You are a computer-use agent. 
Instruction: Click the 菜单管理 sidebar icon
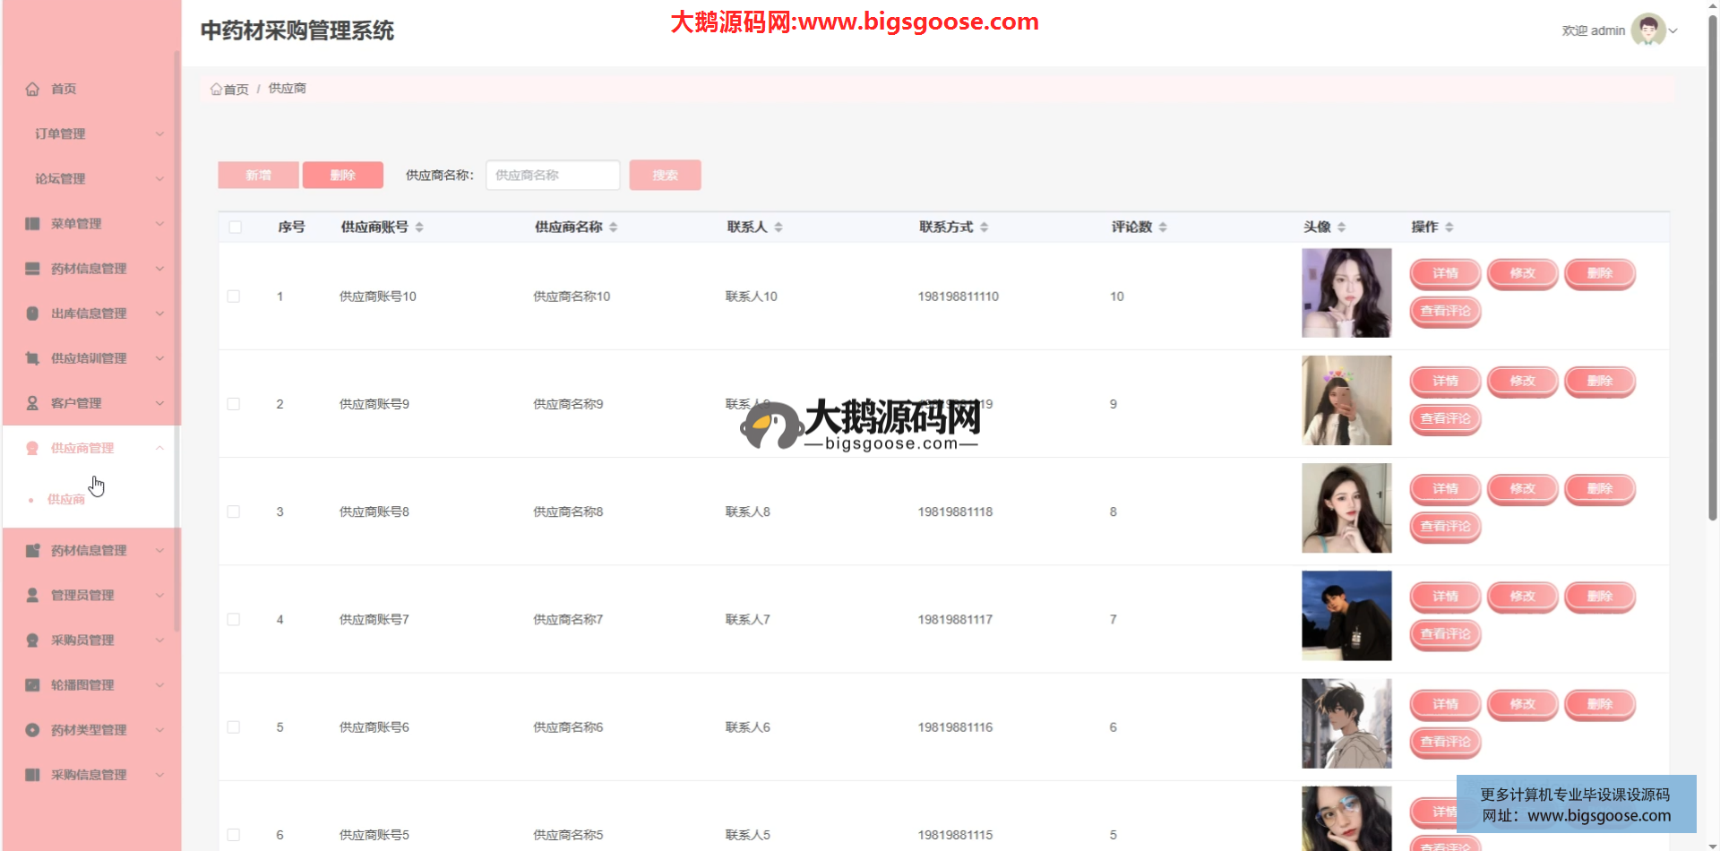[33, 223]
